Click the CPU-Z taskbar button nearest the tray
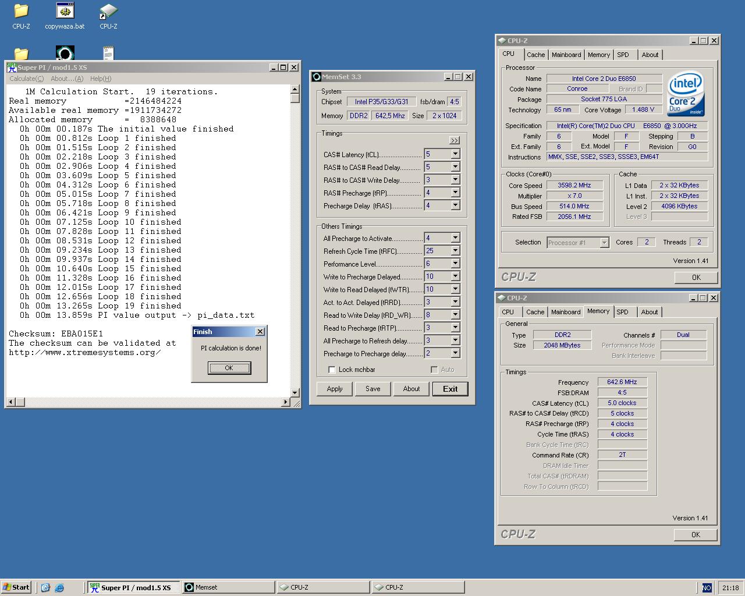The height and width of the screenshot is (596, 745). tap(418, 587)
